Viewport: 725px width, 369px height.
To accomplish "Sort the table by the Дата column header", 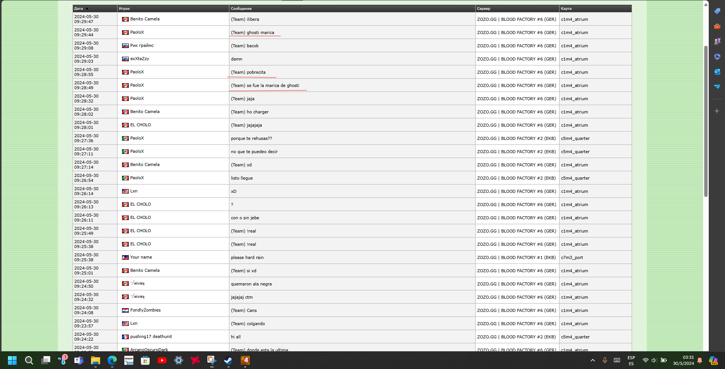I will tap(79, 9).
